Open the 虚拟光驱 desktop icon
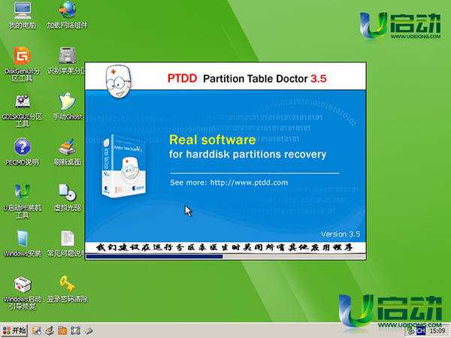Viewport: 451px width, 338px height. 68,198
